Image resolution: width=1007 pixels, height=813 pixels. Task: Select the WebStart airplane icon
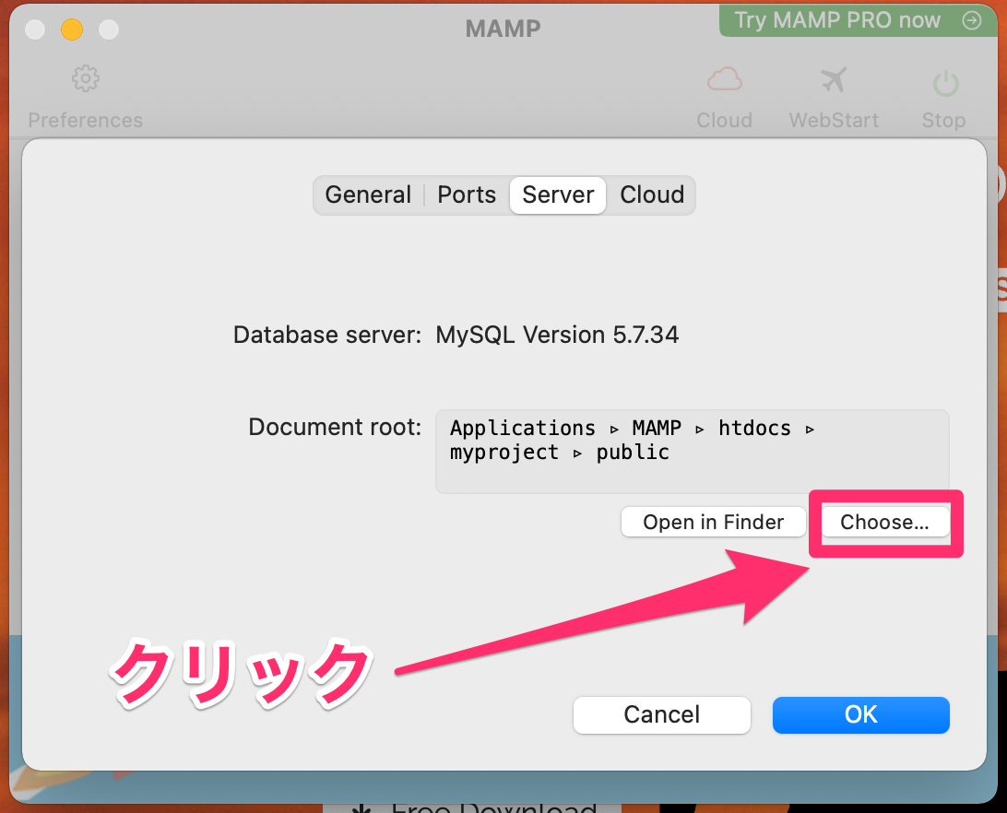(834, 79)
